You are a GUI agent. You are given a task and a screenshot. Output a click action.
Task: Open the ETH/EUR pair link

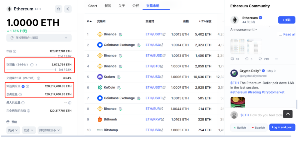pyautogui.click(x=154, y=109)
